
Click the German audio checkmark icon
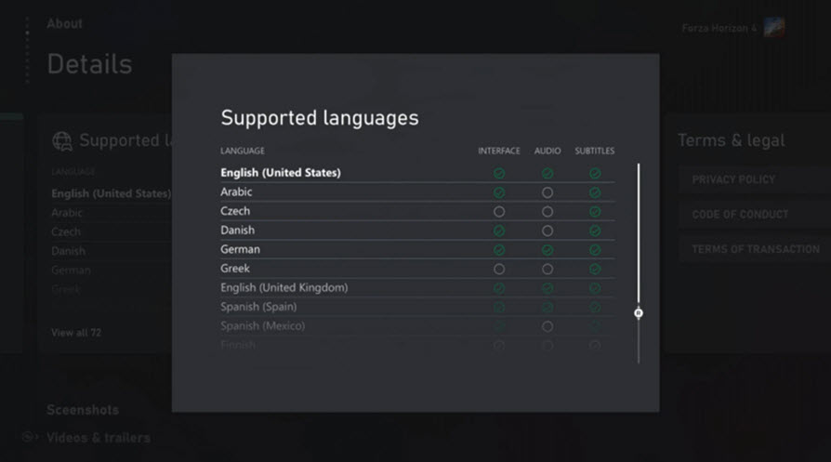pyautogui.click(x=547, y=249)
